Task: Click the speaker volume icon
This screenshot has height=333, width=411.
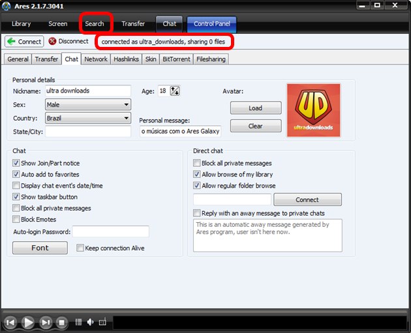Action: pyautogui.click(x=91, y=322)
